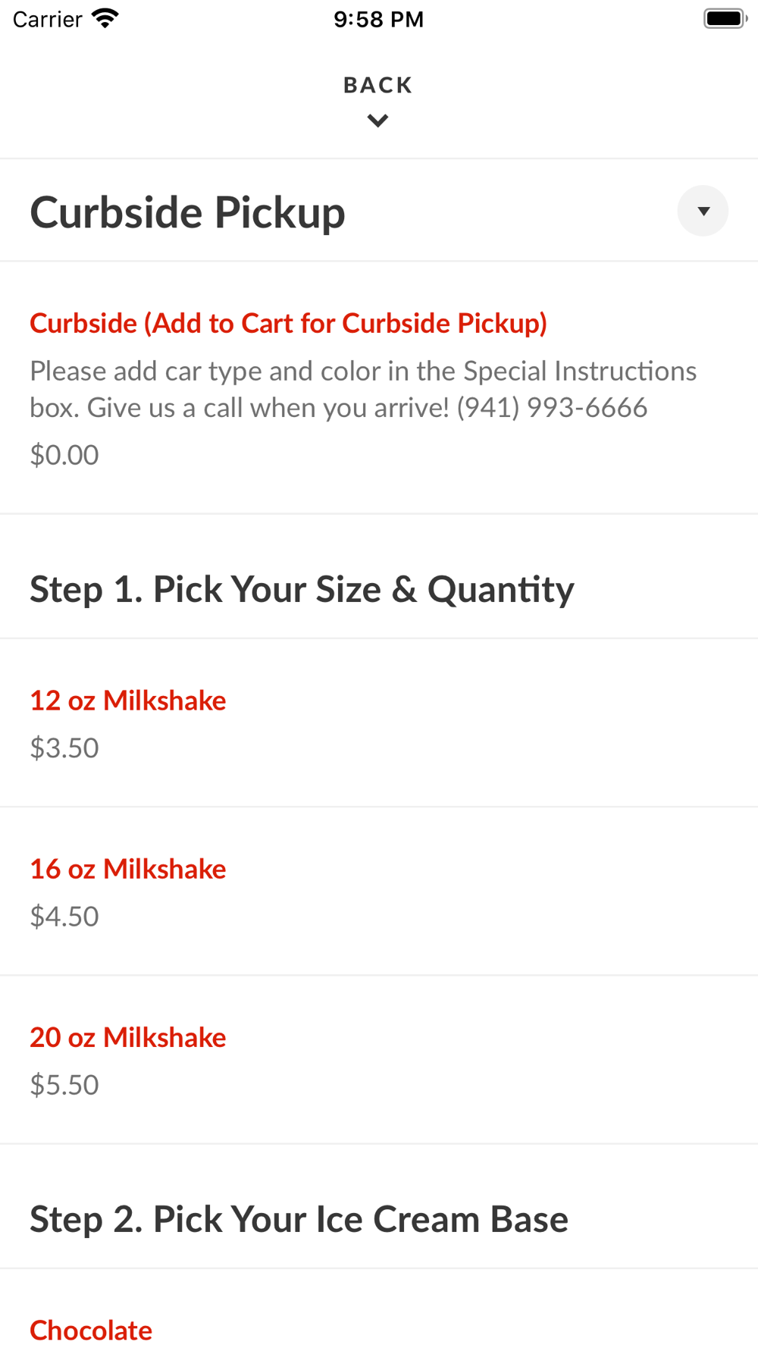
Task: Open the Curbside Pickup category dropdown arrow
Action: pos(703,211)
